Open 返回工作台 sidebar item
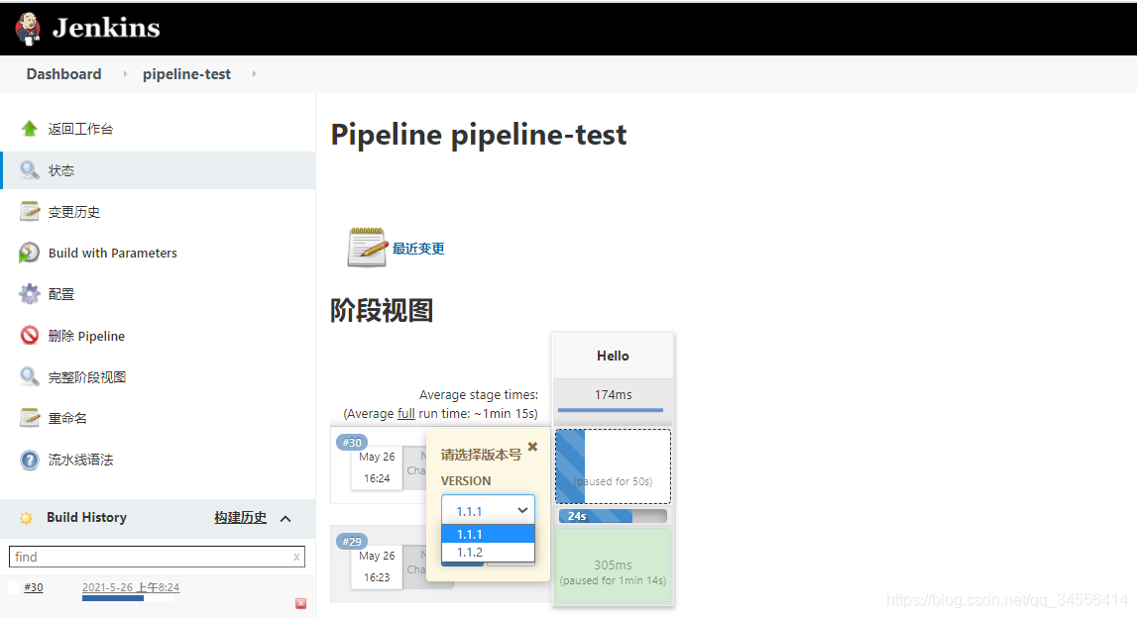This screenshot has width=1137, height=618. 80,129
